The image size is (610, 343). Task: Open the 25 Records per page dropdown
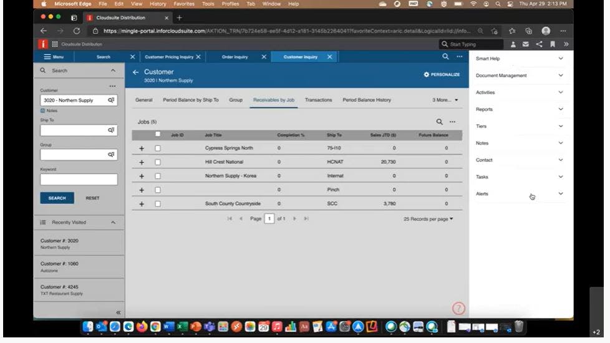click(428, 219)
